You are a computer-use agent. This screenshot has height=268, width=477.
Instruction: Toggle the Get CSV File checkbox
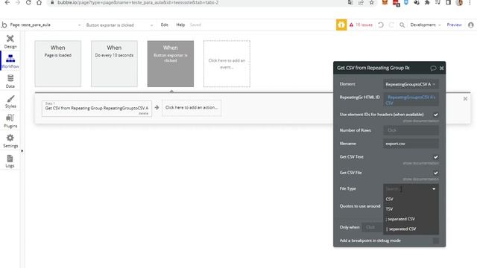435,173
